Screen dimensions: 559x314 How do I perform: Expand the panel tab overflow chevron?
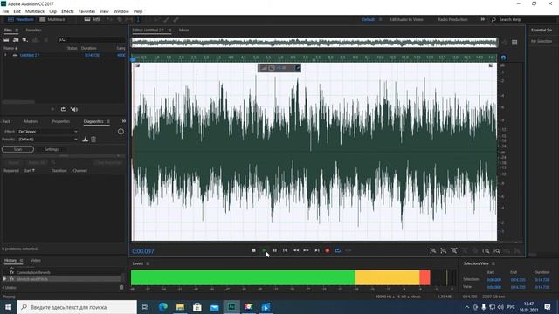(124, 121)
